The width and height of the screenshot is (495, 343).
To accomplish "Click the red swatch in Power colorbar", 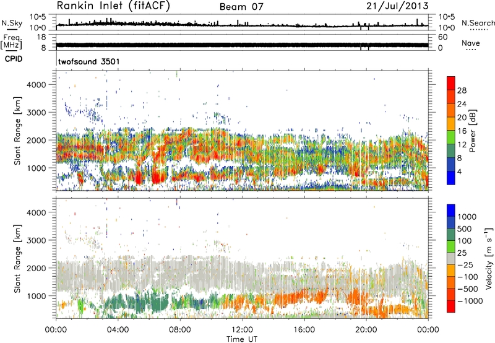I will point(451,83).
